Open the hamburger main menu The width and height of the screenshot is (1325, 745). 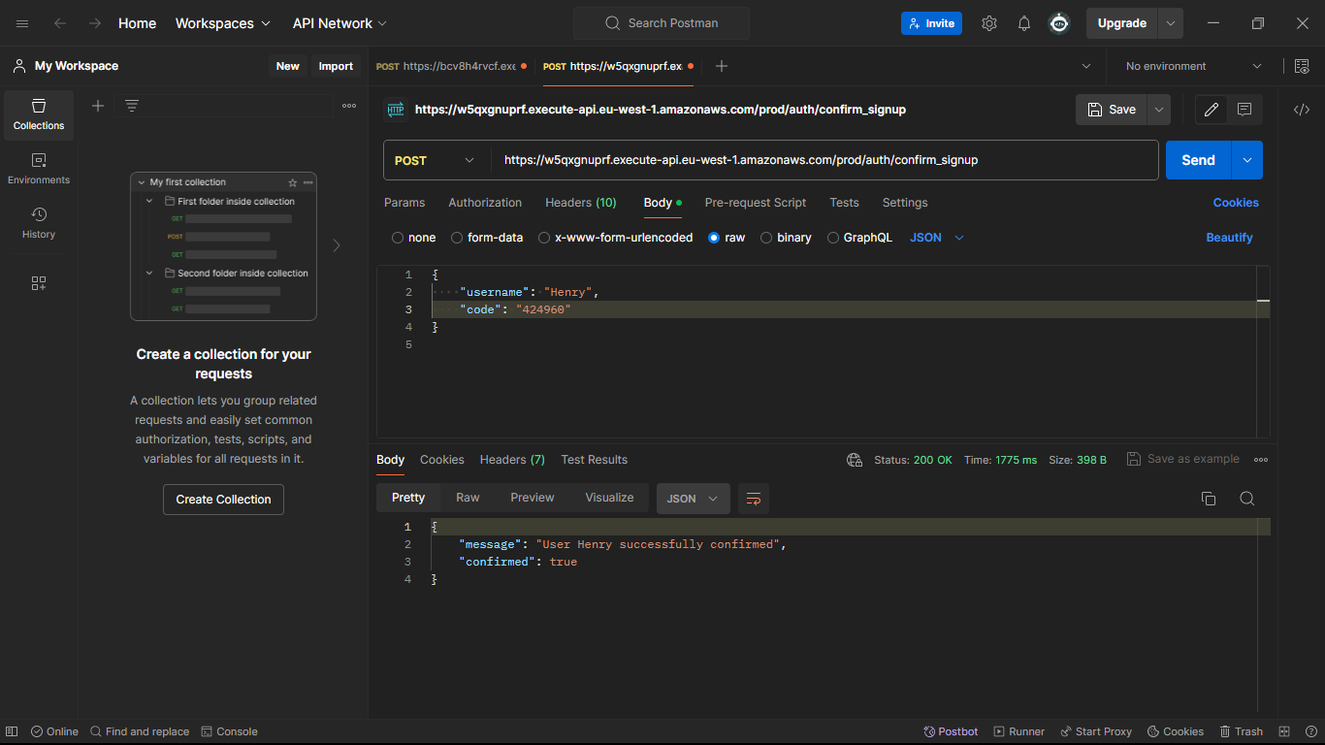pyautogui.click(x=22, y=23)
